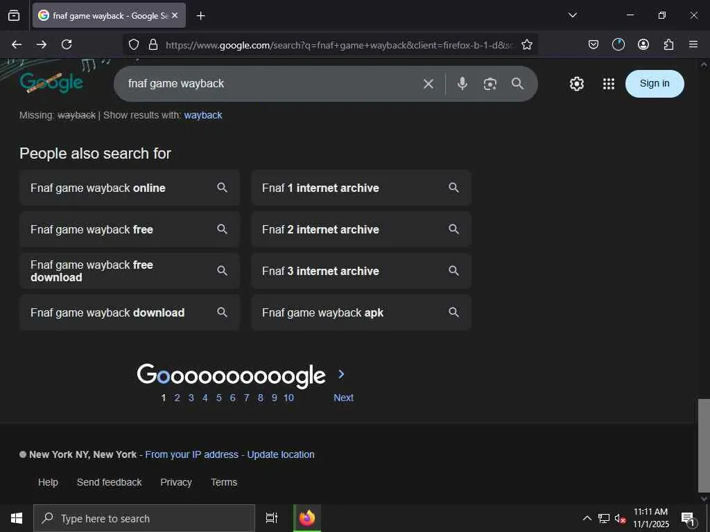Go to results page 6
This screenshot has height=532, width=710.
(x=233, y=398)
